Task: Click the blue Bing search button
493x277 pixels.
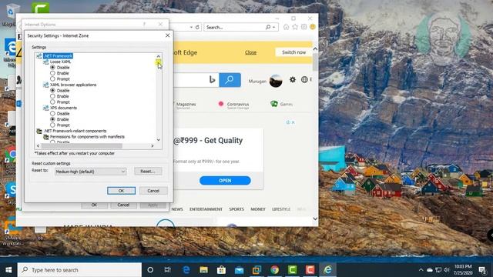Action: [x=230, y=80]
